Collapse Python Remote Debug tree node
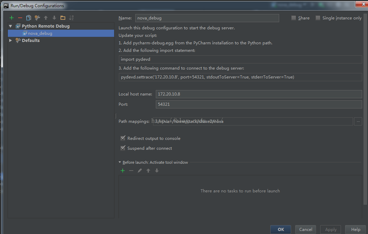 pyautogui.click(x=11, y=26)
